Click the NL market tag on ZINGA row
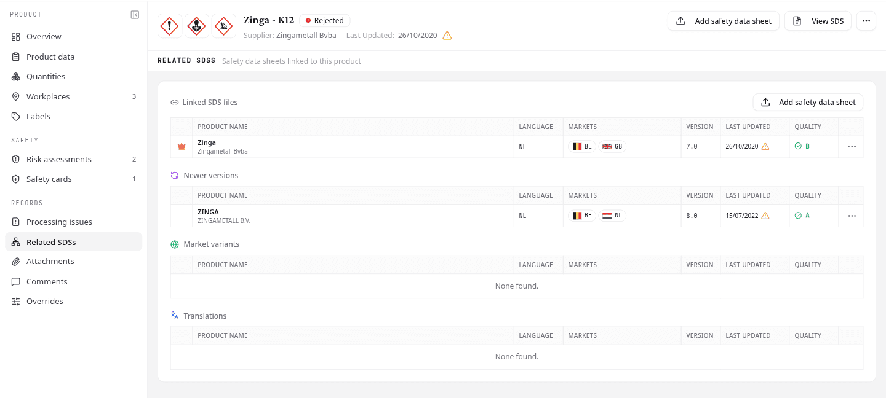886x398 pixels. tap(612, 216)
